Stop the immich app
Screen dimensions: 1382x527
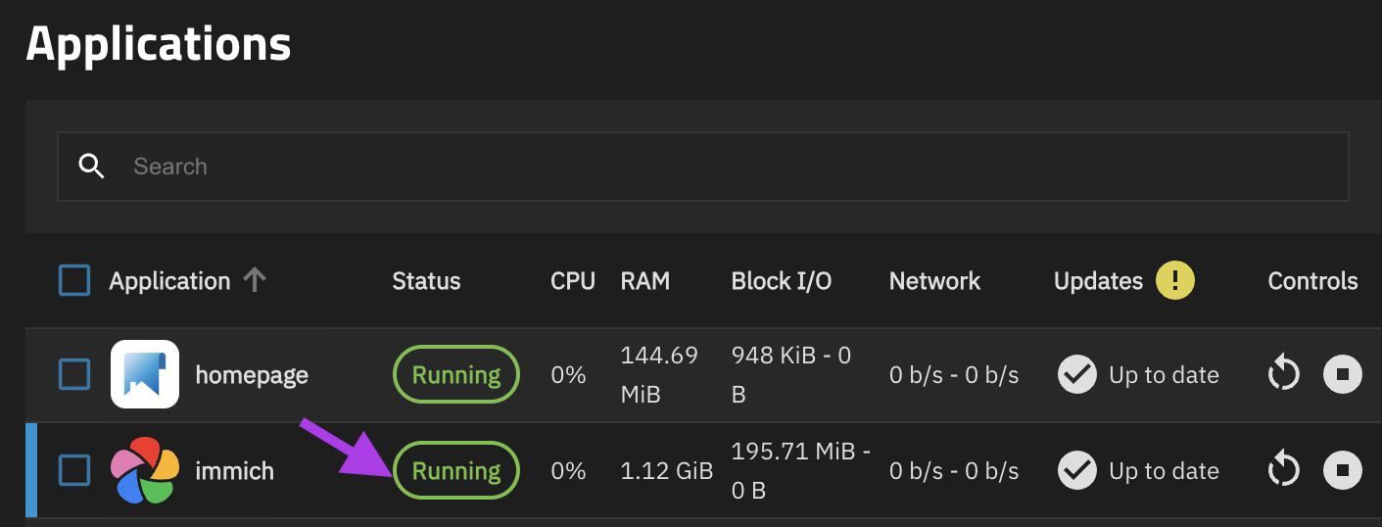(x=1342, y=471)
